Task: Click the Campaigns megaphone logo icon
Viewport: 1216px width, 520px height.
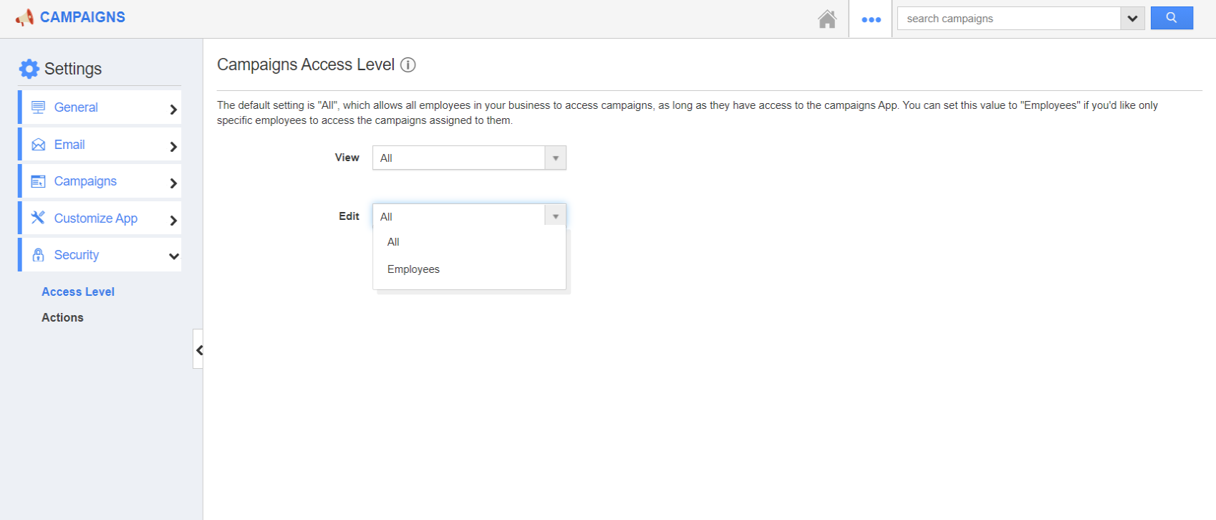Action: pyautogui.click(x=24, y=17)
